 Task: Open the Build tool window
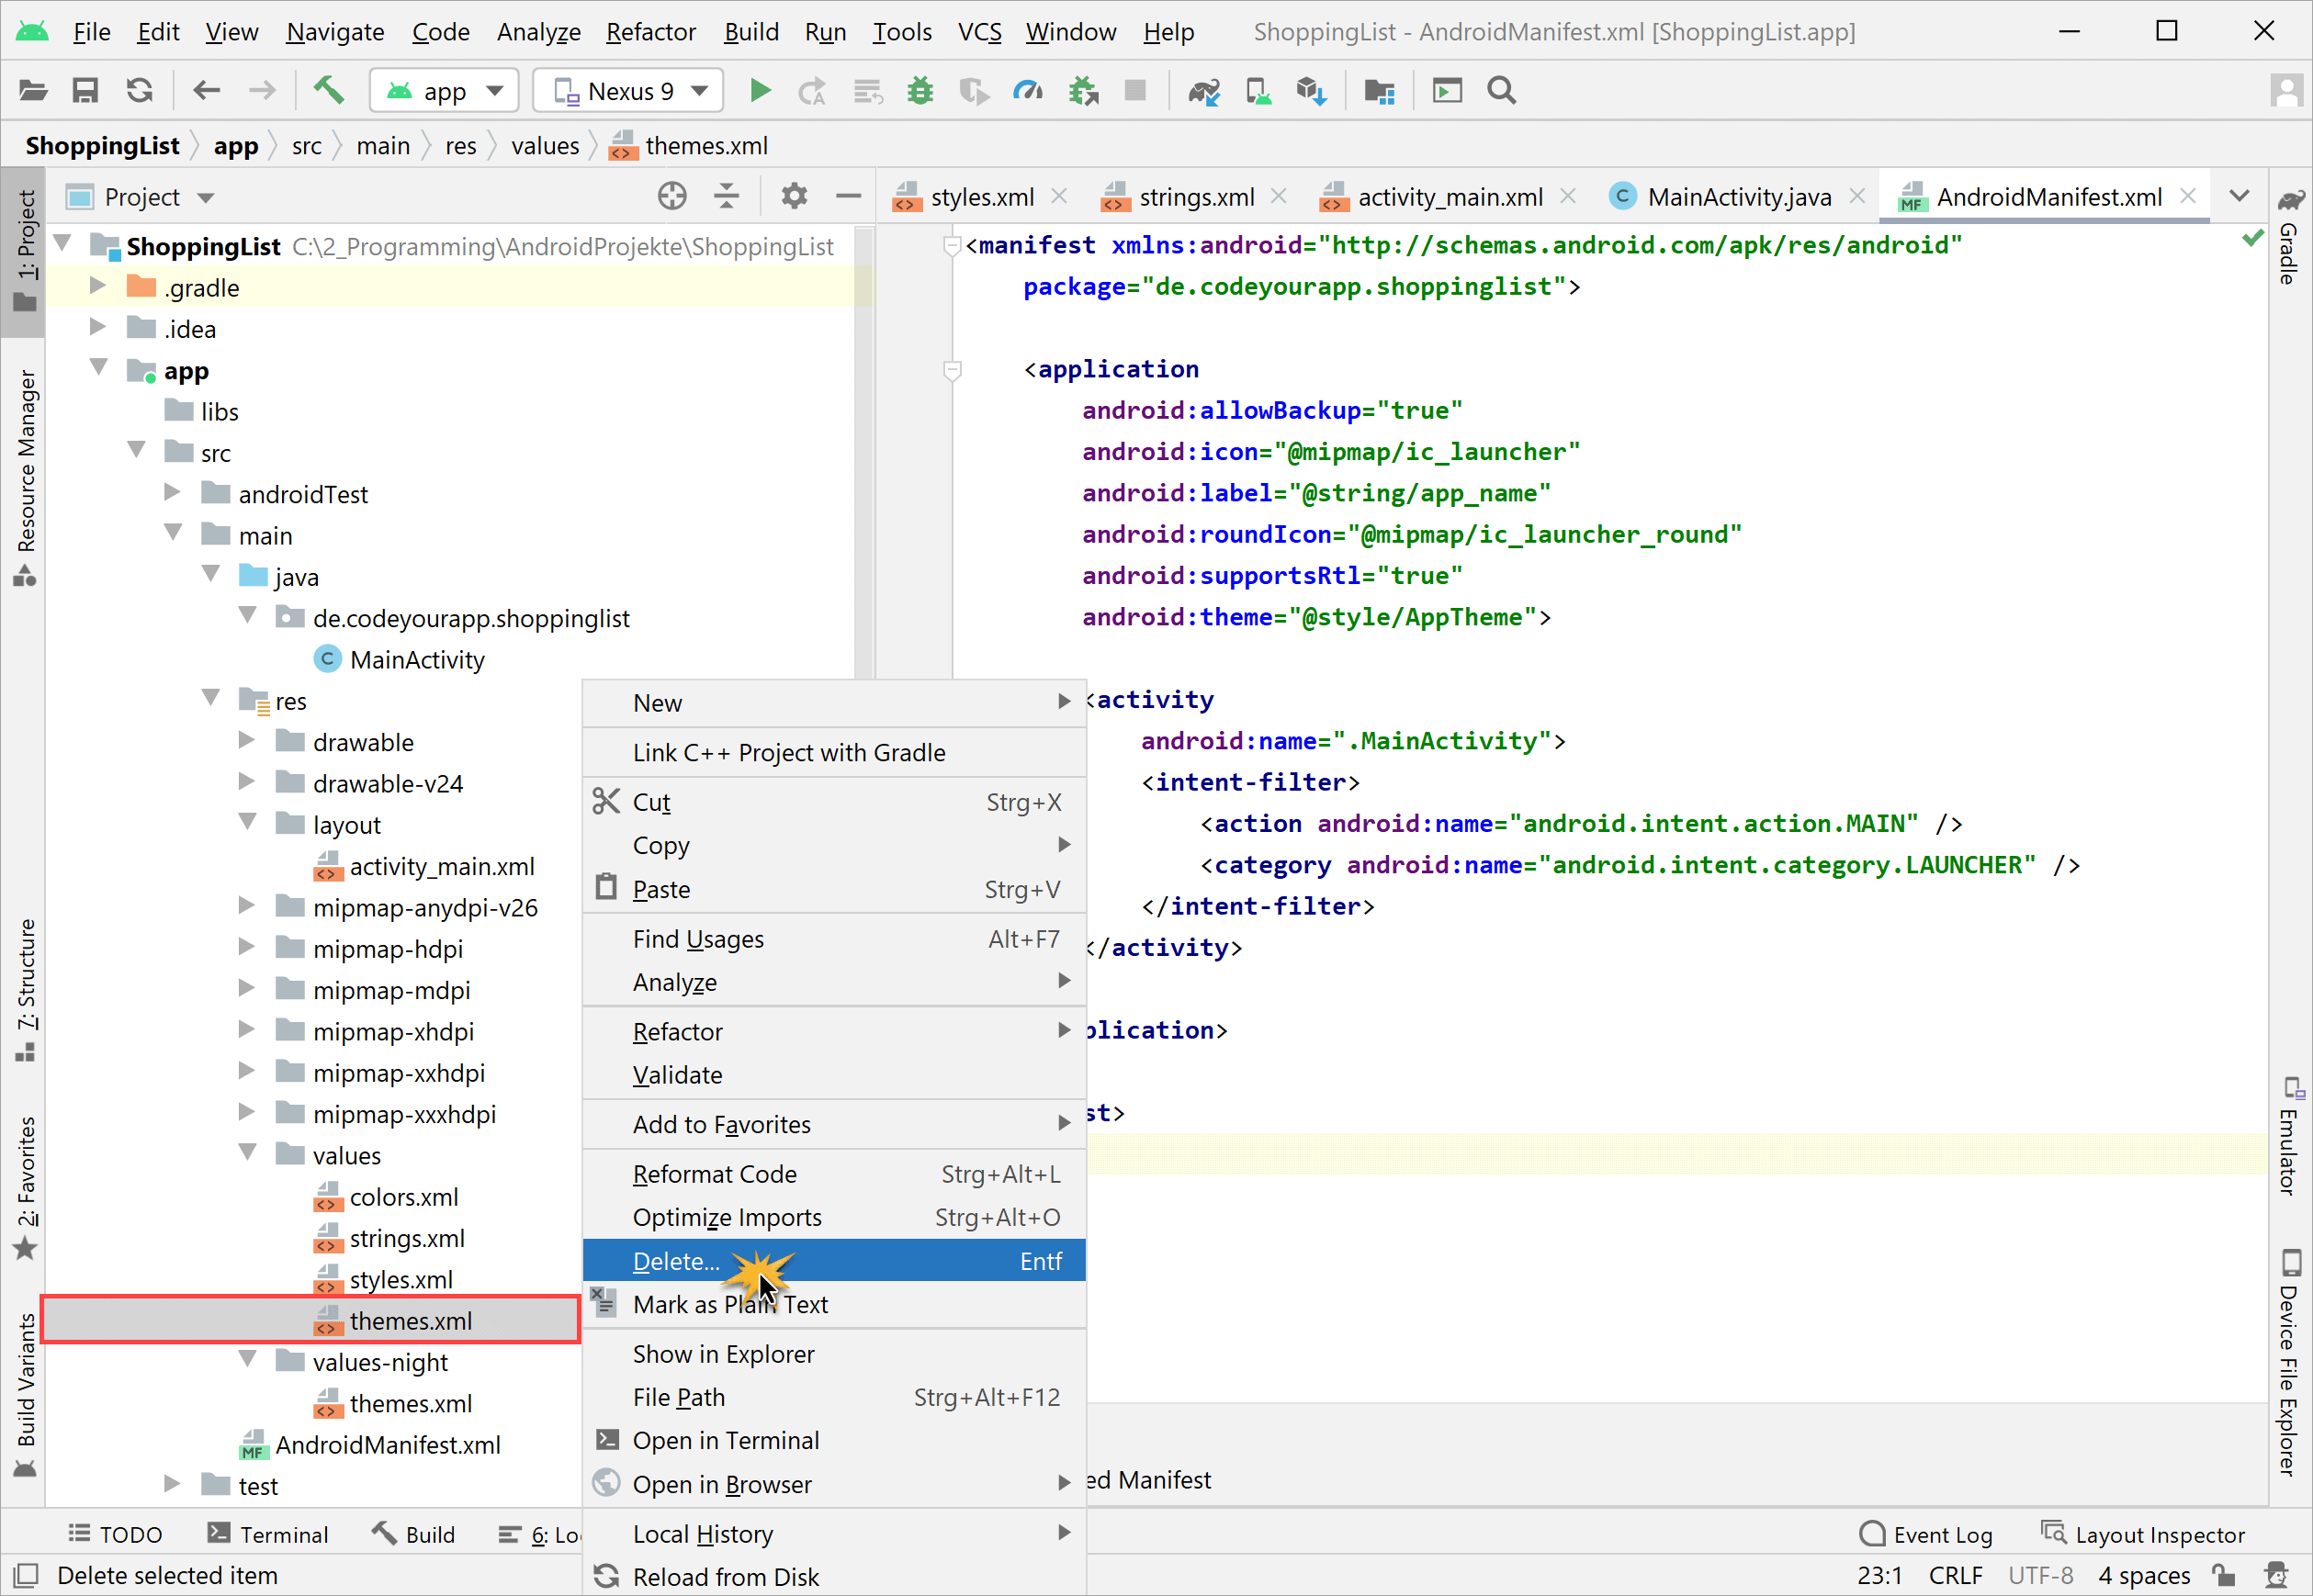[414, 1534]
